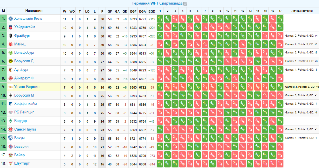Click the Аугсбург club logo
Screen dimensions: 319x168
click(x=11, y=70)
